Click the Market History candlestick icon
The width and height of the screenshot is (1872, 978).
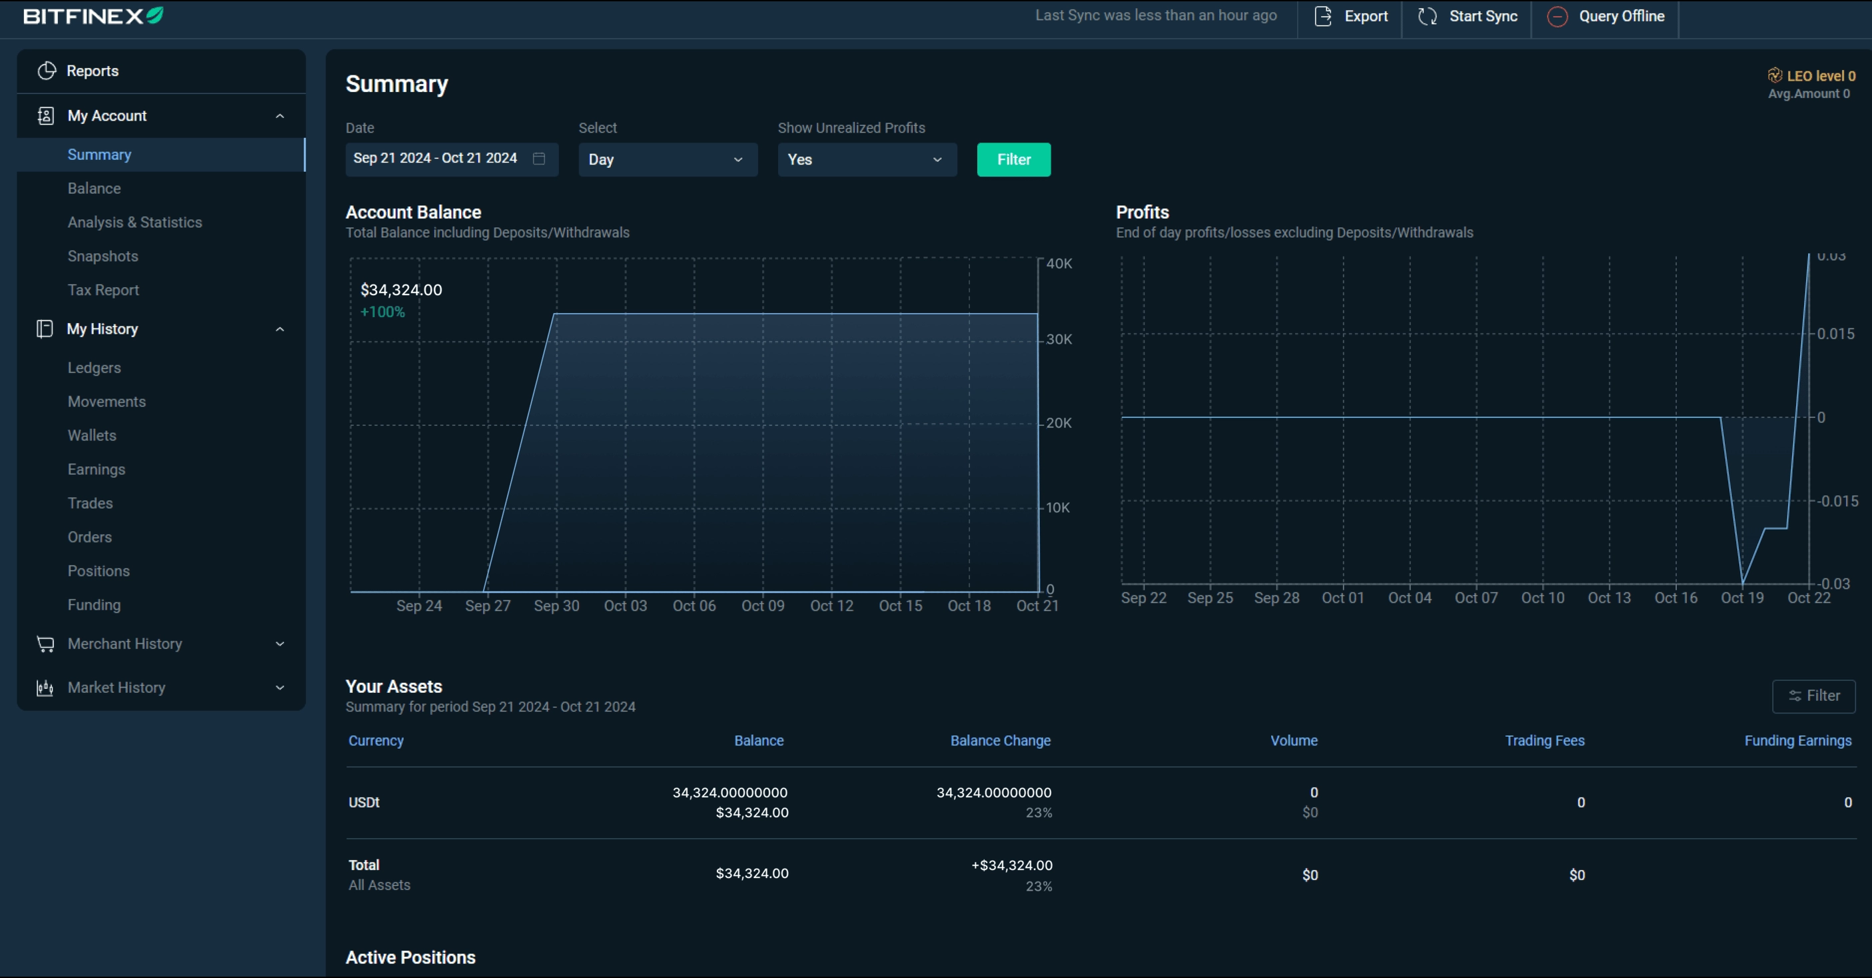coord(45,688)
